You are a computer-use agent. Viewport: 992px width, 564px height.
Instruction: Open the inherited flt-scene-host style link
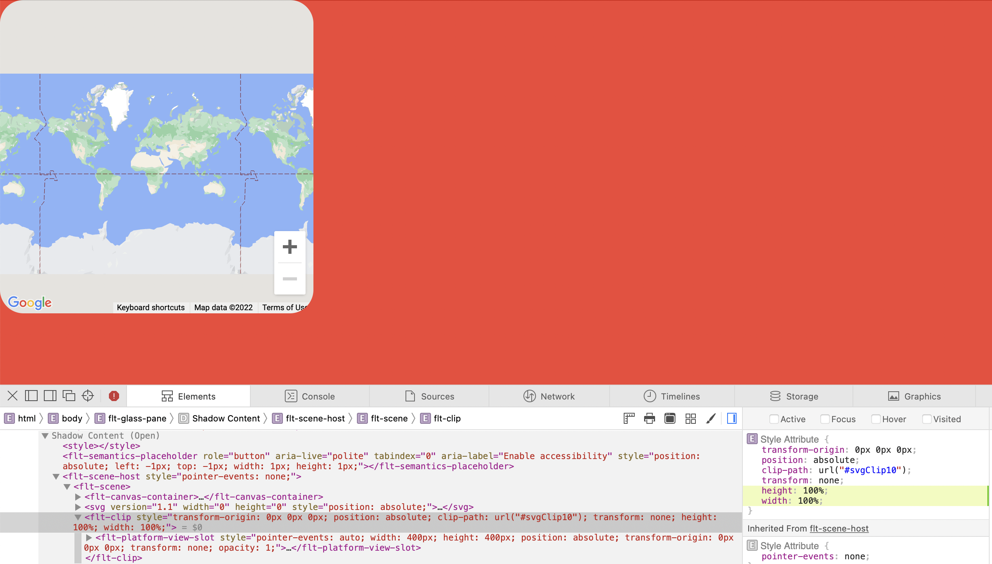pos(839,528)
